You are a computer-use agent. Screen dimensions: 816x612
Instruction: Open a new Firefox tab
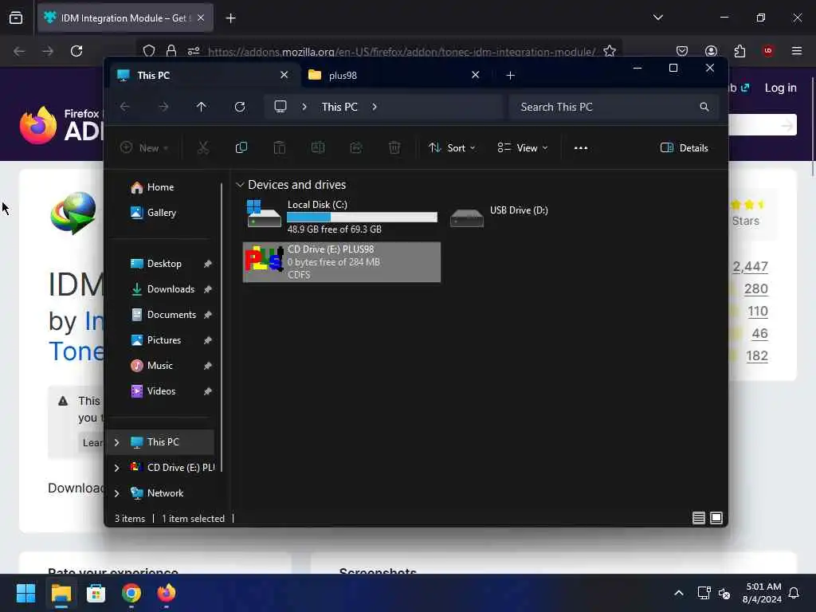pyautogui.click(x=230, y=18)
